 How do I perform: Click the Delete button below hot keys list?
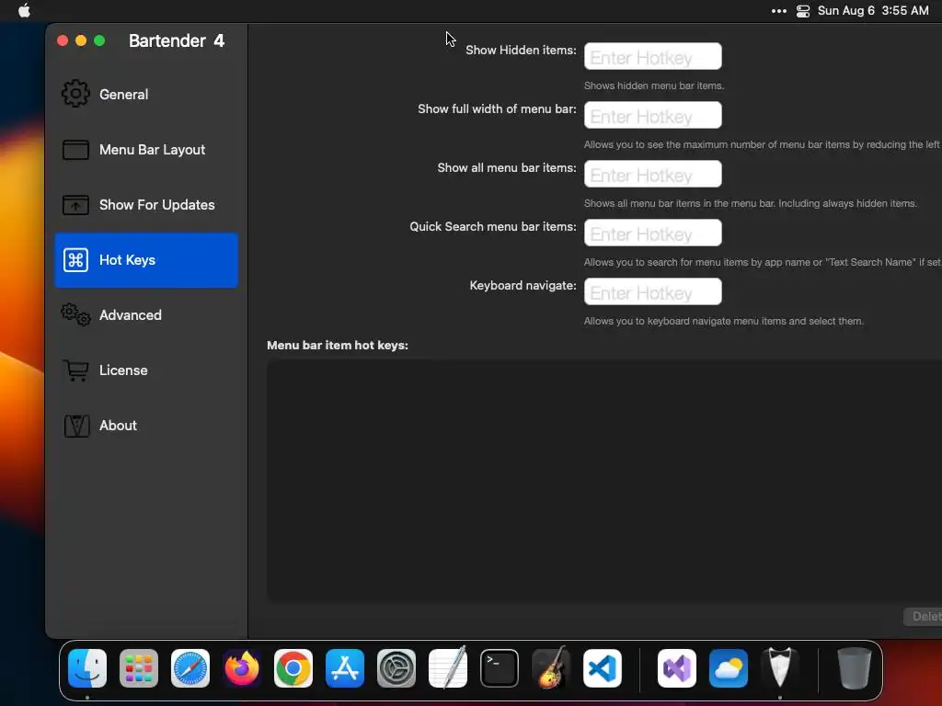click(x=923, y=617)
